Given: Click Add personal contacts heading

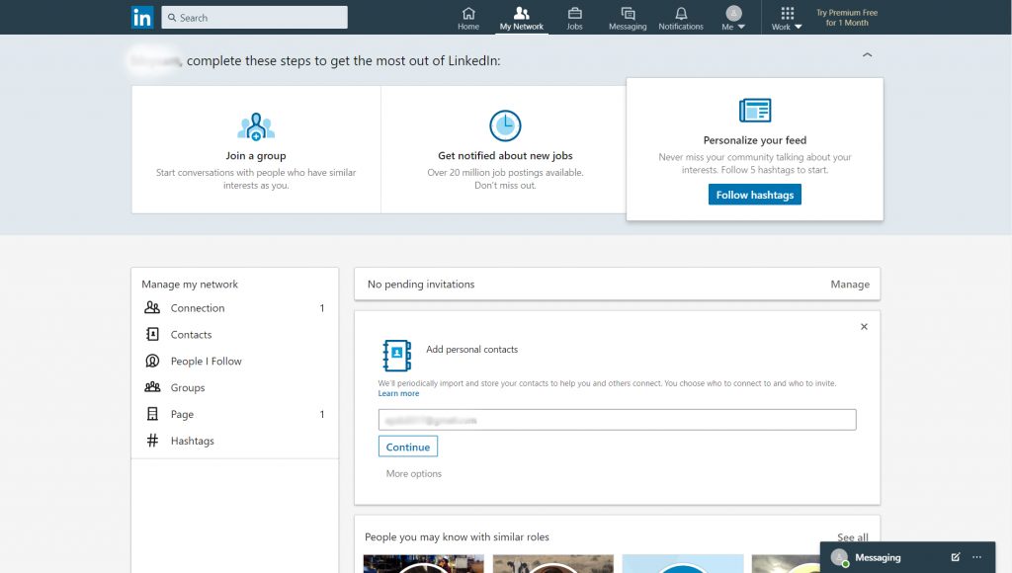Looking at the screenshot, I should pyautogui.click(x=471, y=349).
